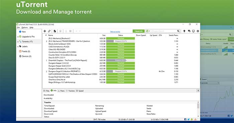Expand the Labels tree node
The width and height of the screenshot is (234, 123).
pyautogui.click(x=18, y=47)
